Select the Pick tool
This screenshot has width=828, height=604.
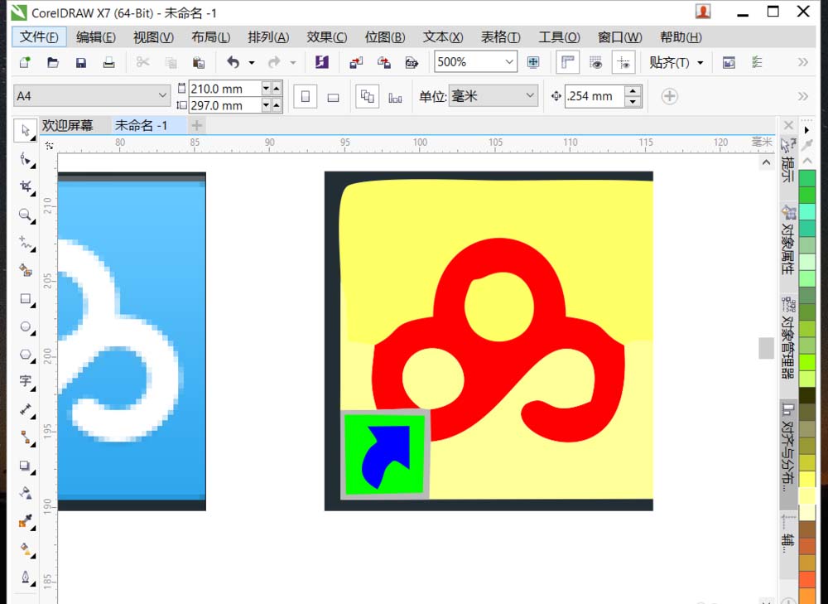[26, 131]
